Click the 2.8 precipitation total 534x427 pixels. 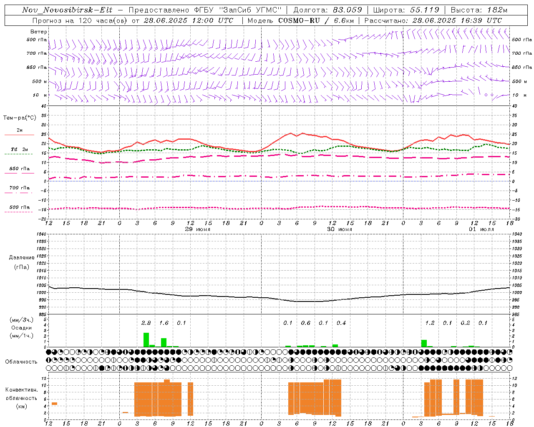tap(146, 323)
